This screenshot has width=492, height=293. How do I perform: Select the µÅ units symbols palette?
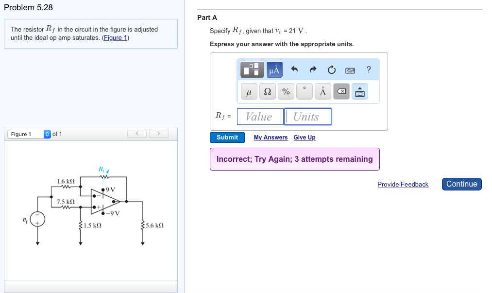(x=274, y=69)
